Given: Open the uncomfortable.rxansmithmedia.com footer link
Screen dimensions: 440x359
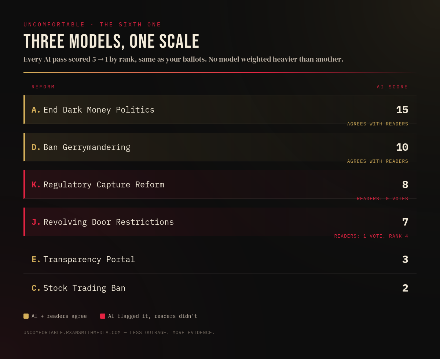Looking at the screenshot, I should point(72,333).
